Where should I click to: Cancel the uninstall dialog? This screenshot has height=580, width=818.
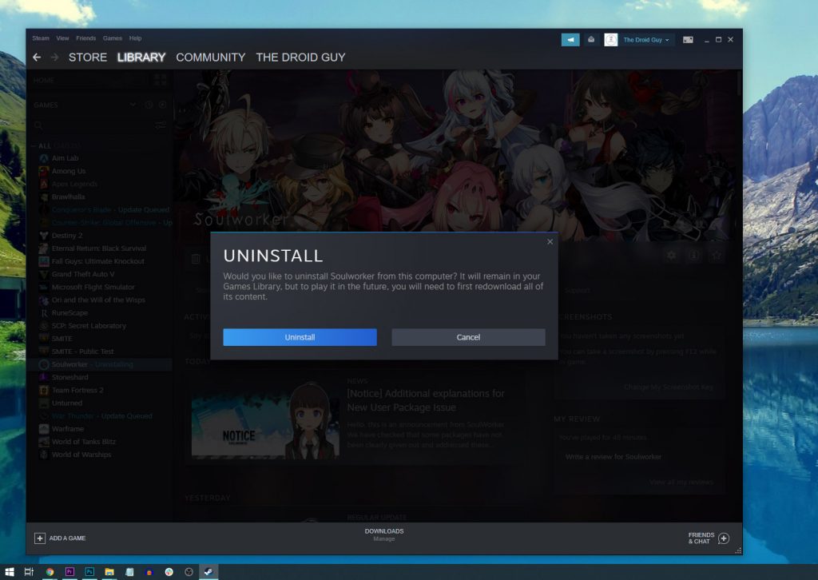coord(468,337)
